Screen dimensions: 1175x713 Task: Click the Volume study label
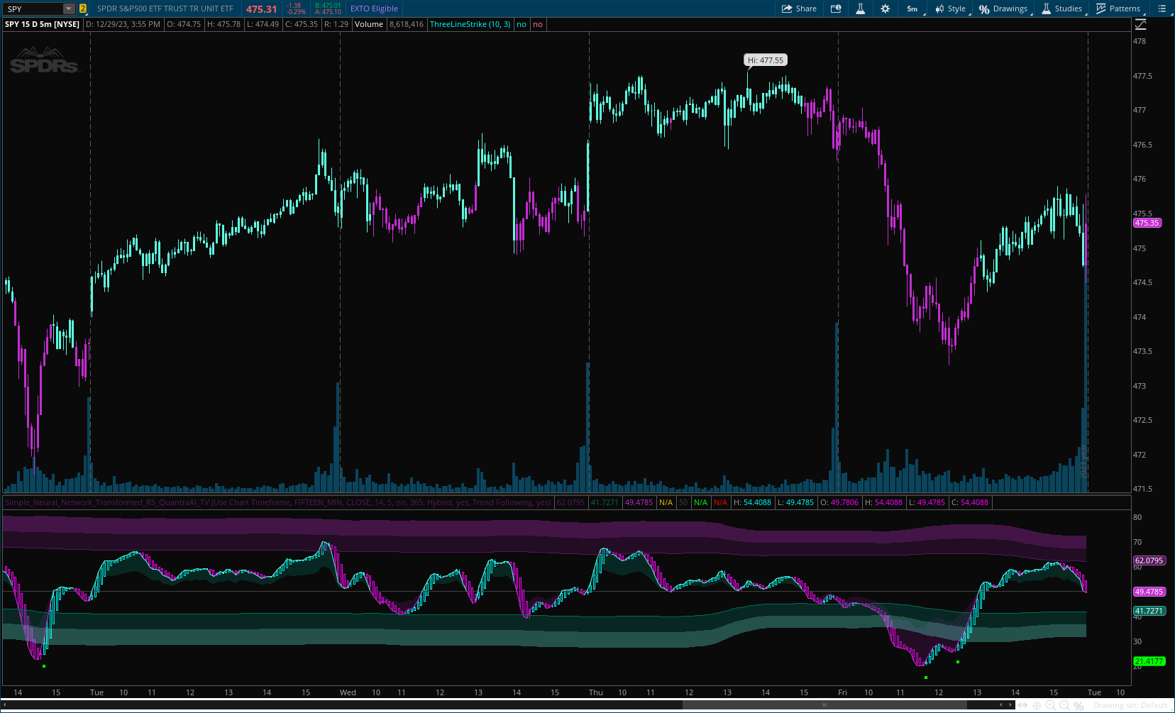click(x=369, y=24)
